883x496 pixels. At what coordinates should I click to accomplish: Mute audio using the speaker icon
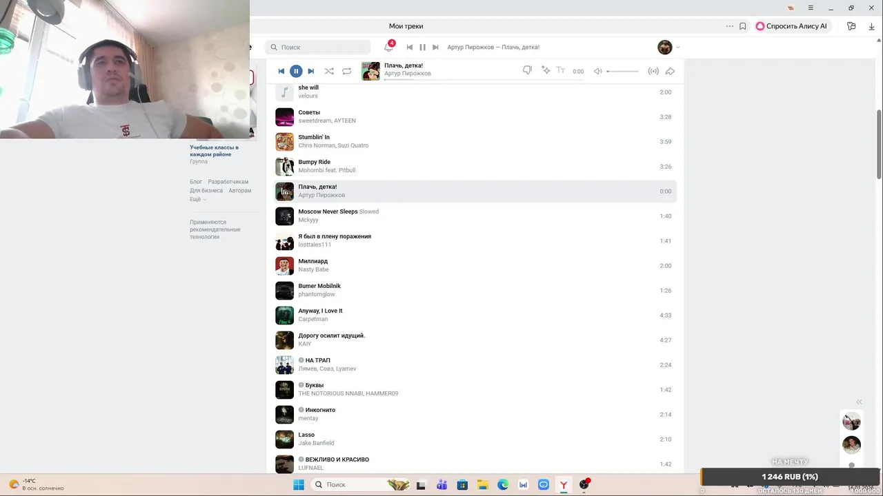598,71
